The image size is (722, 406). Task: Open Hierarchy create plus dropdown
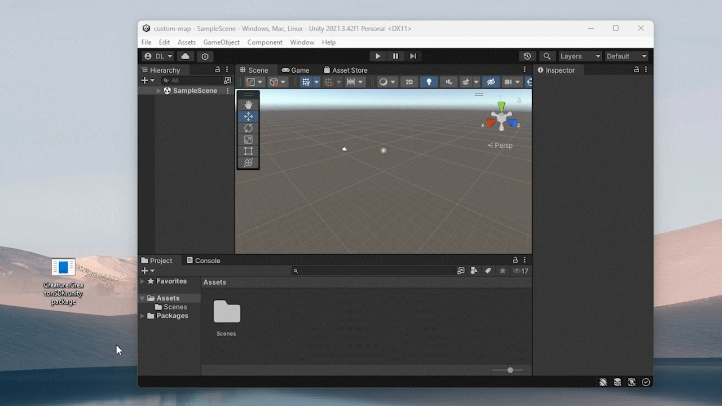pos(148,81)
